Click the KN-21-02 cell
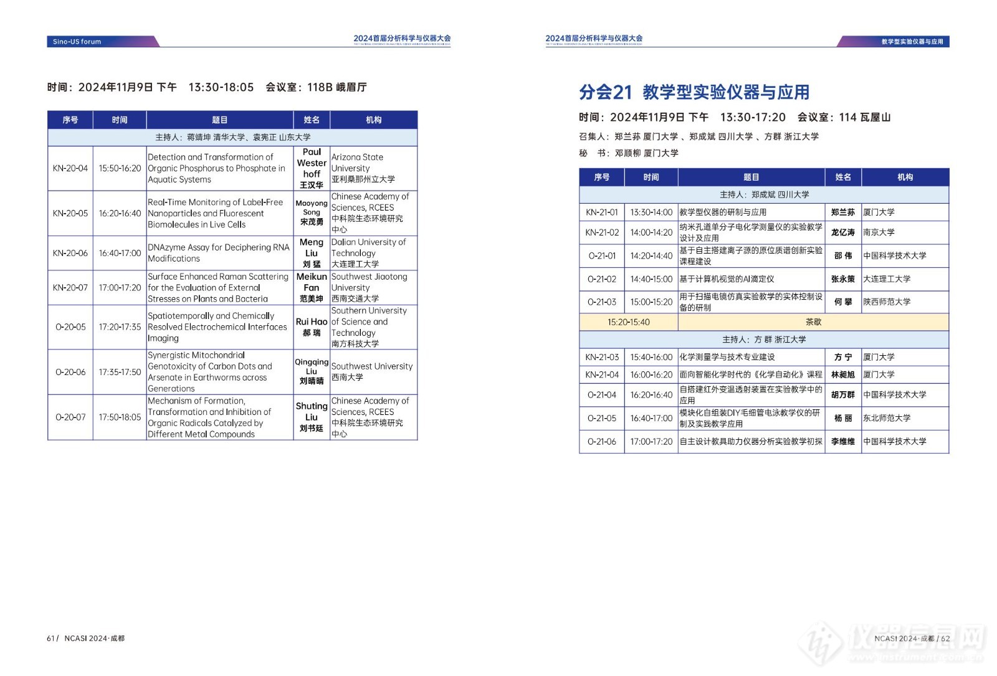 coord(602,232)
